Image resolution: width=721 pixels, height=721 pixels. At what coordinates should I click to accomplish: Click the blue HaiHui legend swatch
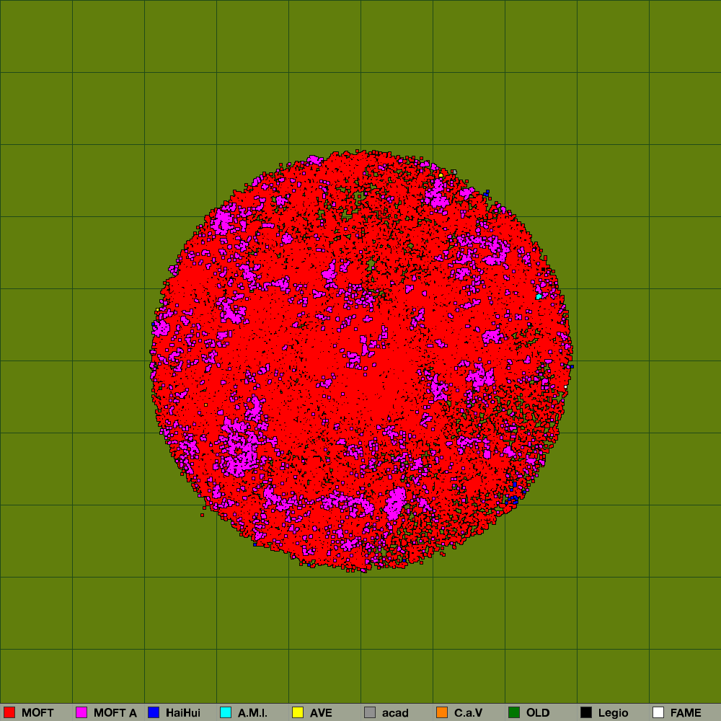pyautogui.click(x=154, y=712)
